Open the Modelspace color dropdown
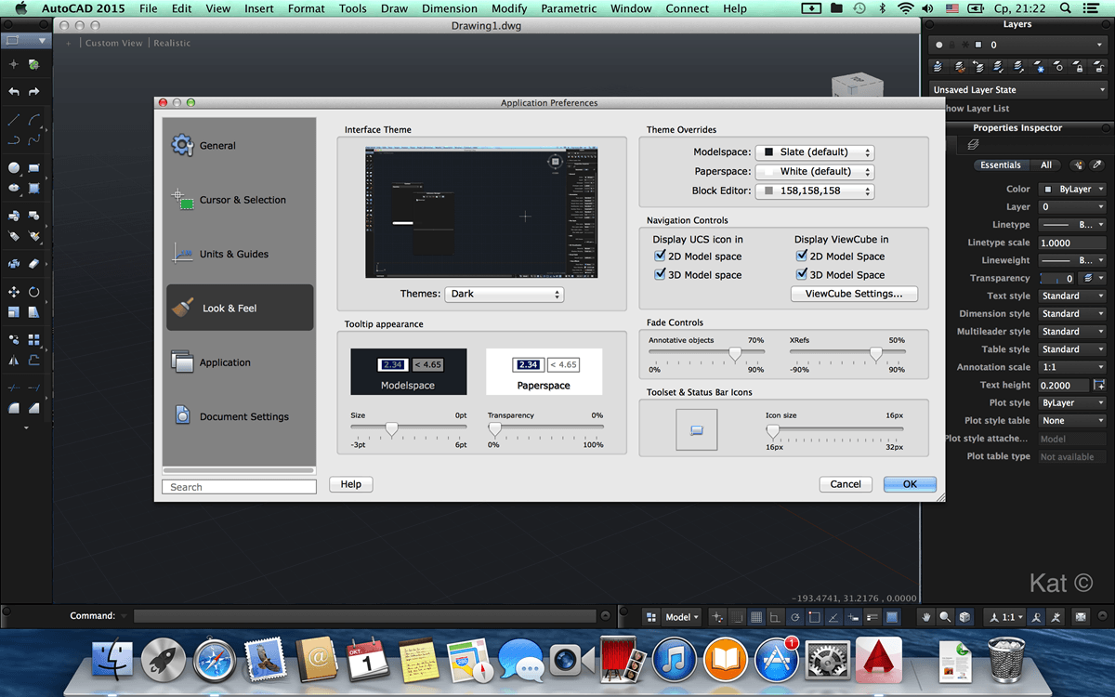 pyautogui.click(x=815, y=152)
